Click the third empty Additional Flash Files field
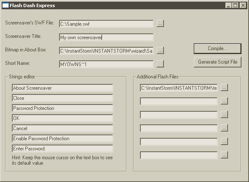This screenshot has width=249, height=182. click(x=179, y=115)
